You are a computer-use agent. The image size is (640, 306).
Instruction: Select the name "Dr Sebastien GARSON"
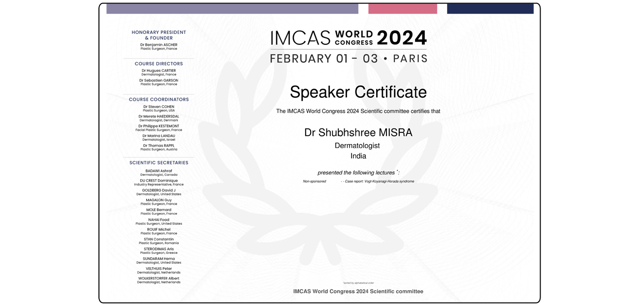[159, 80]
